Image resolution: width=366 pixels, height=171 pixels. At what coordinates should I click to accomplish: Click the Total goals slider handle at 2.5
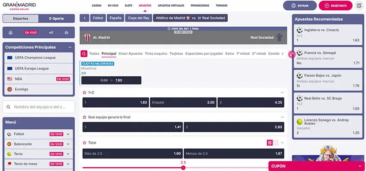183,168
